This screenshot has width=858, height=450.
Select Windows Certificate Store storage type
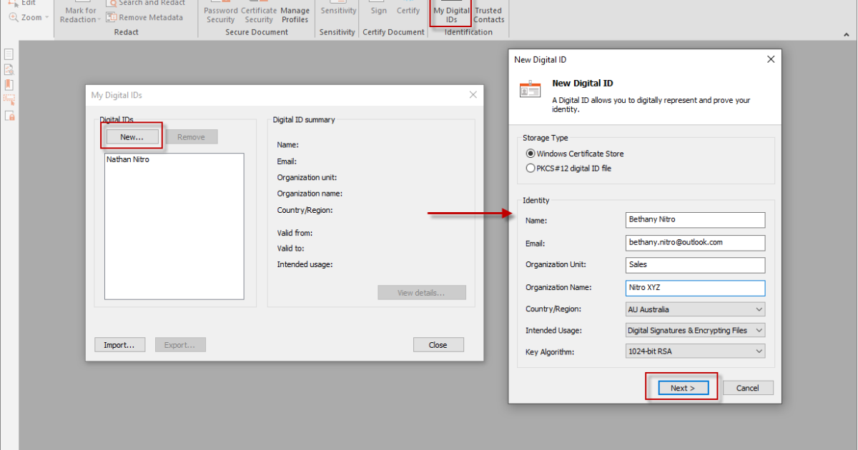point(530,153)
